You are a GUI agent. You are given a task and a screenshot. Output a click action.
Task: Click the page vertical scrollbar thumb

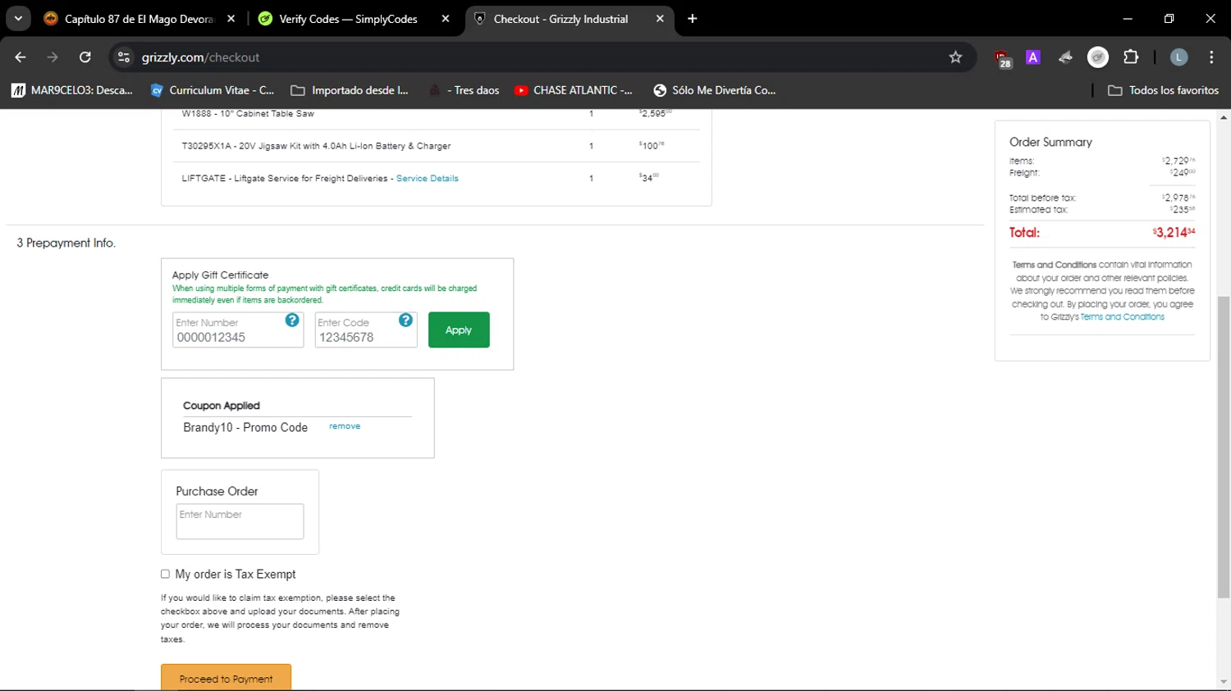click(x=1224, y=447)
